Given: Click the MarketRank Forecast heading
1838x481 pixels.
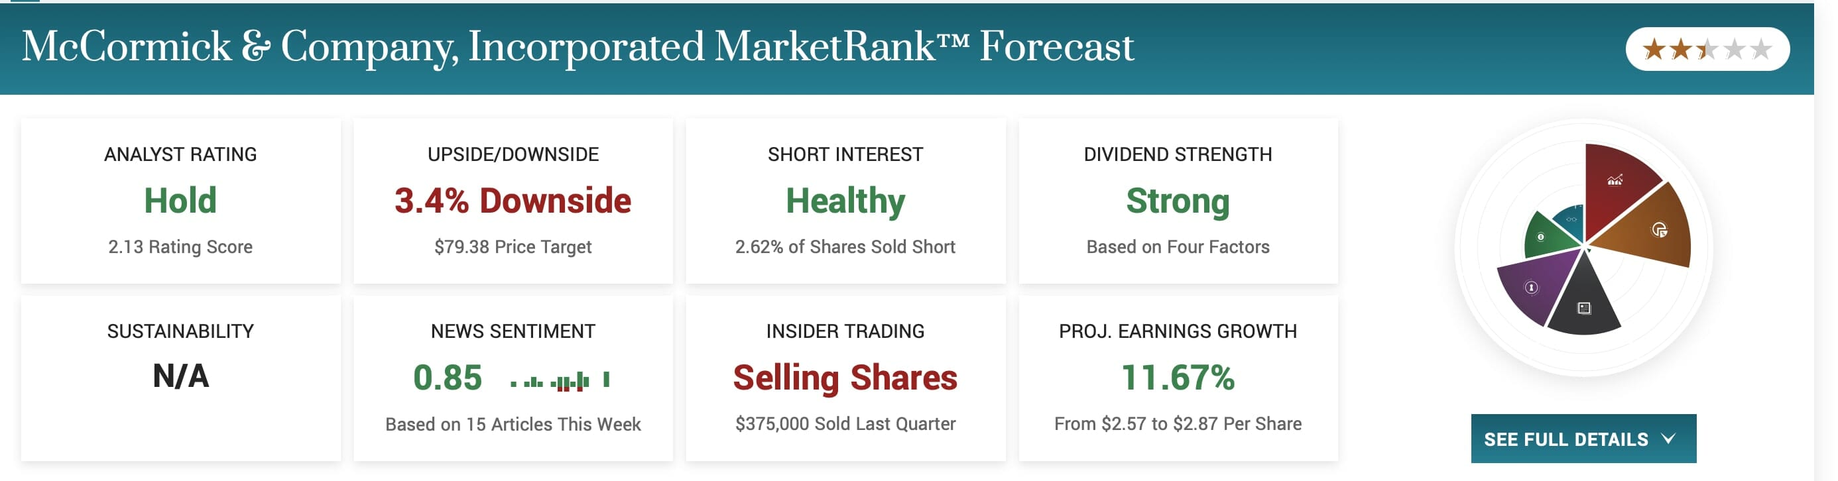Looking at the screenshot, I should coord(578,47).
